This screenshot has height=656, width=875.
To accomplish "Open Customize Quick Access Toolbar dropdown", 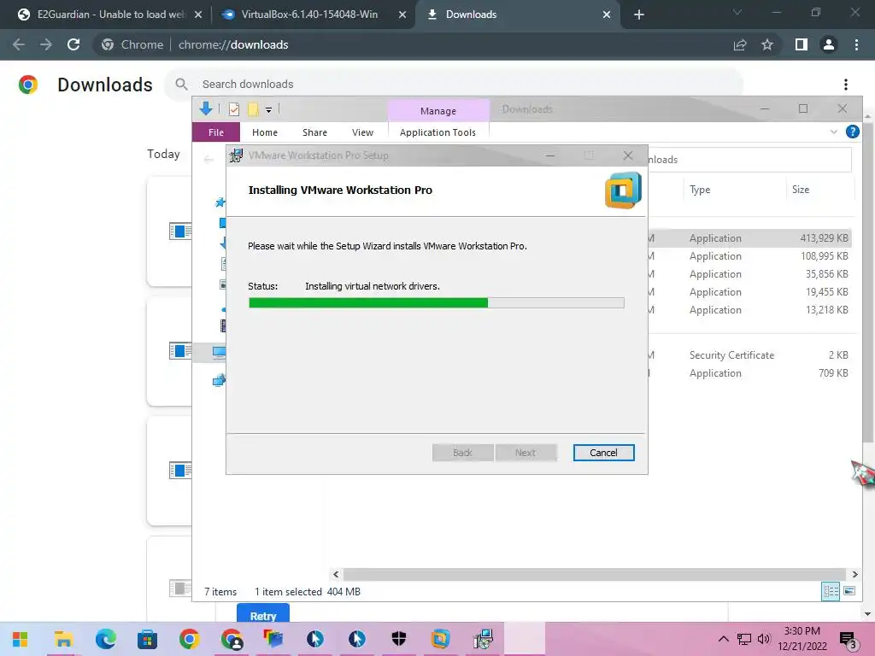I will click(268, 110).
